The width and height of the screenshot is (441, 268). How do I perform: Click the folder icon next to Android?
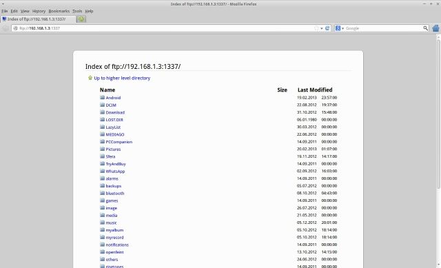click(x=103, y=97)
